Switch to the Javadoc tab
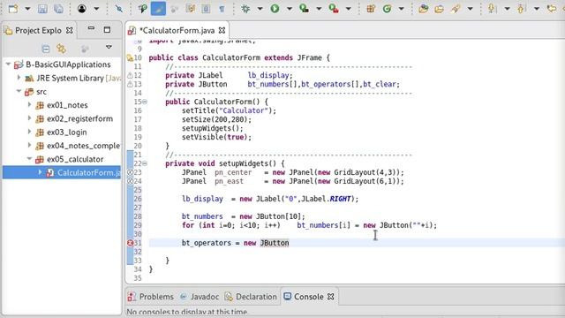565x318 pixels. pyautogui.click(x=200, y=297)
